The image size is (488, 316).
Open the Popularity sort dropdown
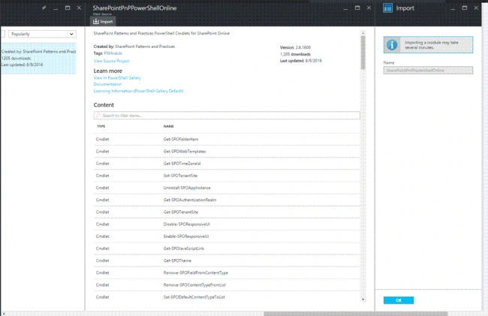[x=42, y=34]
